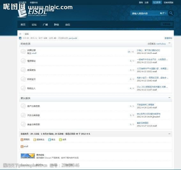Click online user eisdl name

(x=26, y=146)
